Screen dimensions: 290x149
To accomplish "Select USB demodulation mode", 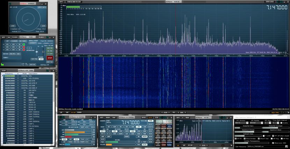I will (145, 127).
